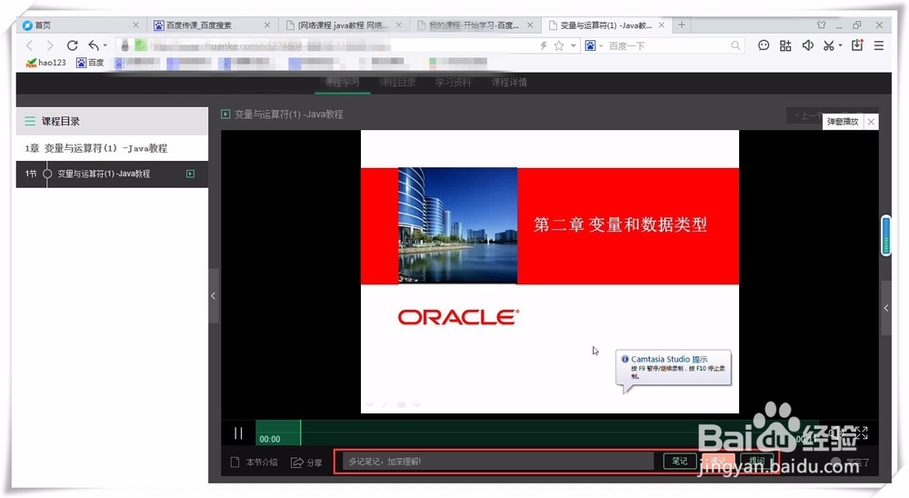909x498 pixels.
Task: Click the lightning speed-mode icon in address bar
Action: [x=544, y=45]
